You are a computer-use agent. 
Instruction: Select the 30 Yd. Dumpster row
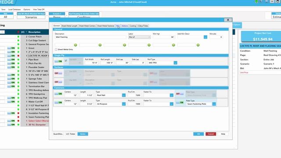click(x=37, y=125)
